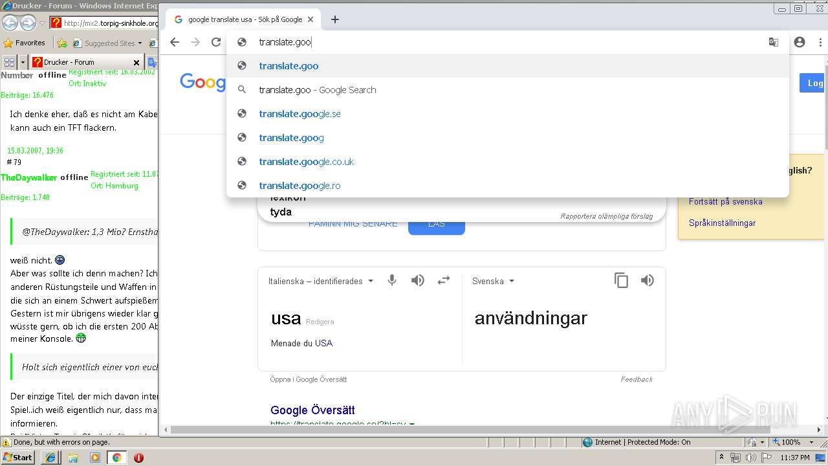828x466 pixels.
Task: Choose the translate.google.ro suggestion
Action: [x=508, y=186]
